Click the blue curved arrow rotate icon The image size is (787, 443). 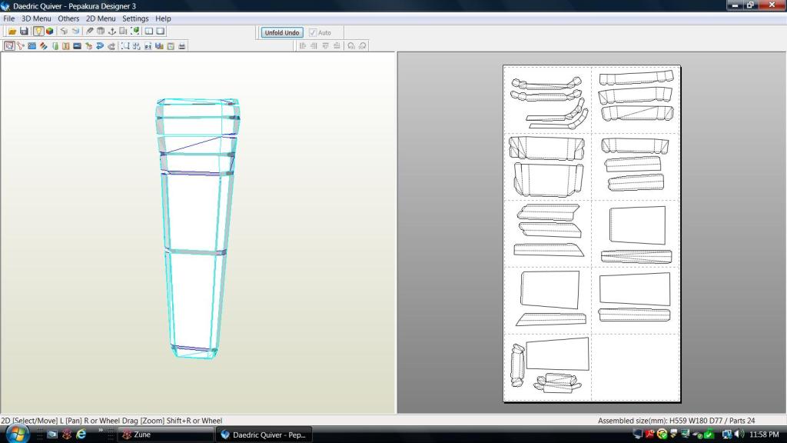(100, 46)
